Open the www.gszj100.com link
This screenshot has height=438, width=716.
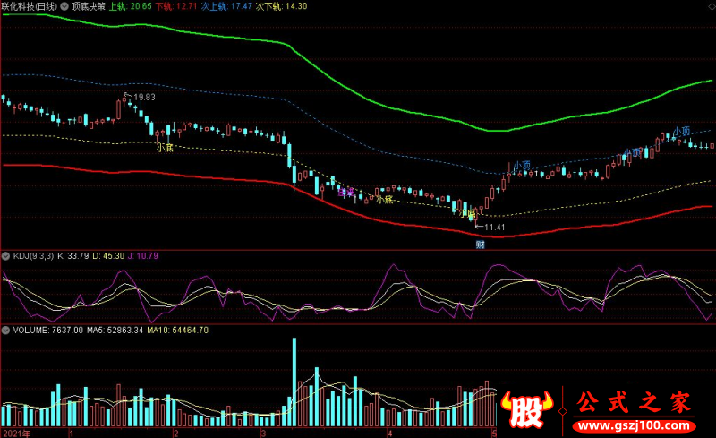[634, 426]
